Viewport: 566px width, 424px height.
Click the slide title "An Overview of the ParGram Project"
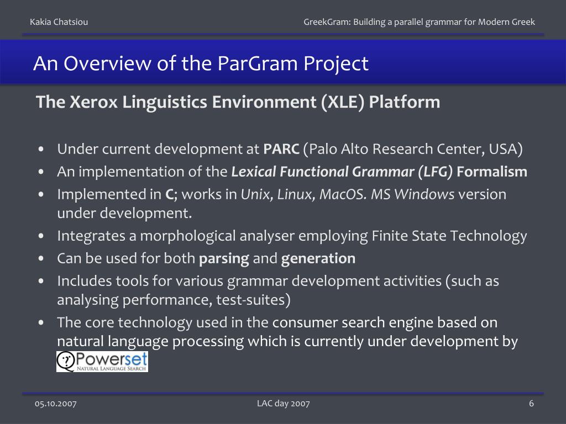tap(201, 63)
